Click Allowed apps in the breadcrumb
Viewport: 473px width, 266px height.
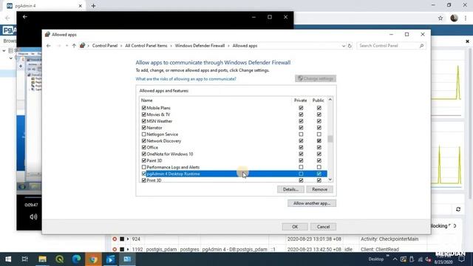[245, 46]
